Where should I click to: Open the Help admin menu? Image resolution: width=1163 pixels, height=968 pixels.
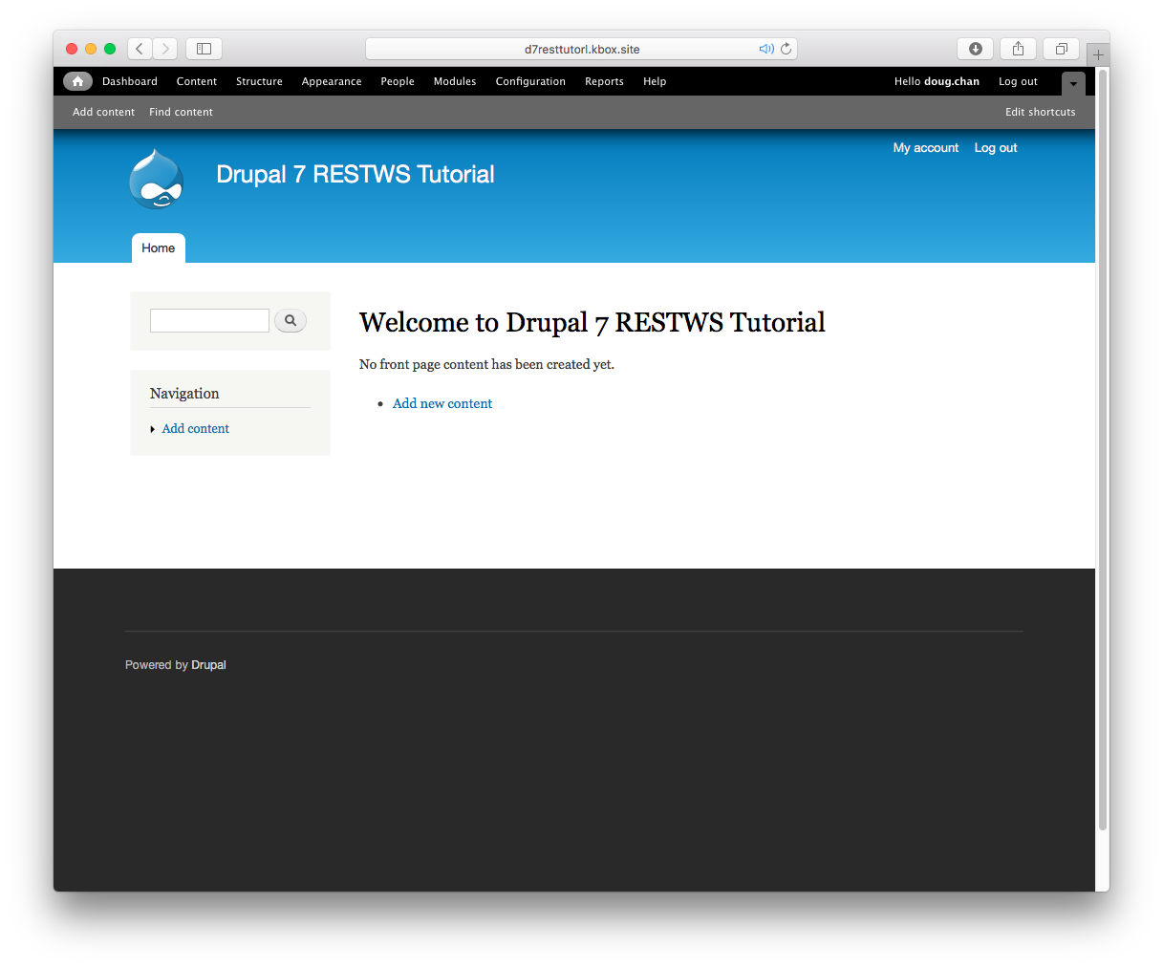point(655,81)
